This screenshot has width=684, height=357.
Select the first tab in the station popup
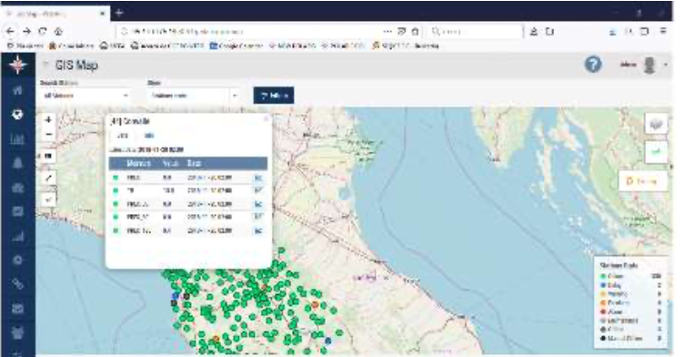[x=123, y=136]
